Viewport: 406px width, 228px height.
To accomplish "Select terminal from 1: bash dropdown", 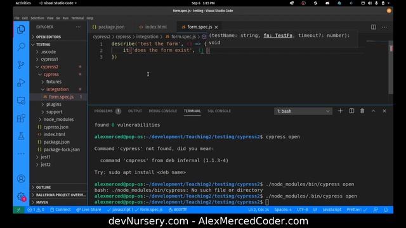I will click(303, 111).
